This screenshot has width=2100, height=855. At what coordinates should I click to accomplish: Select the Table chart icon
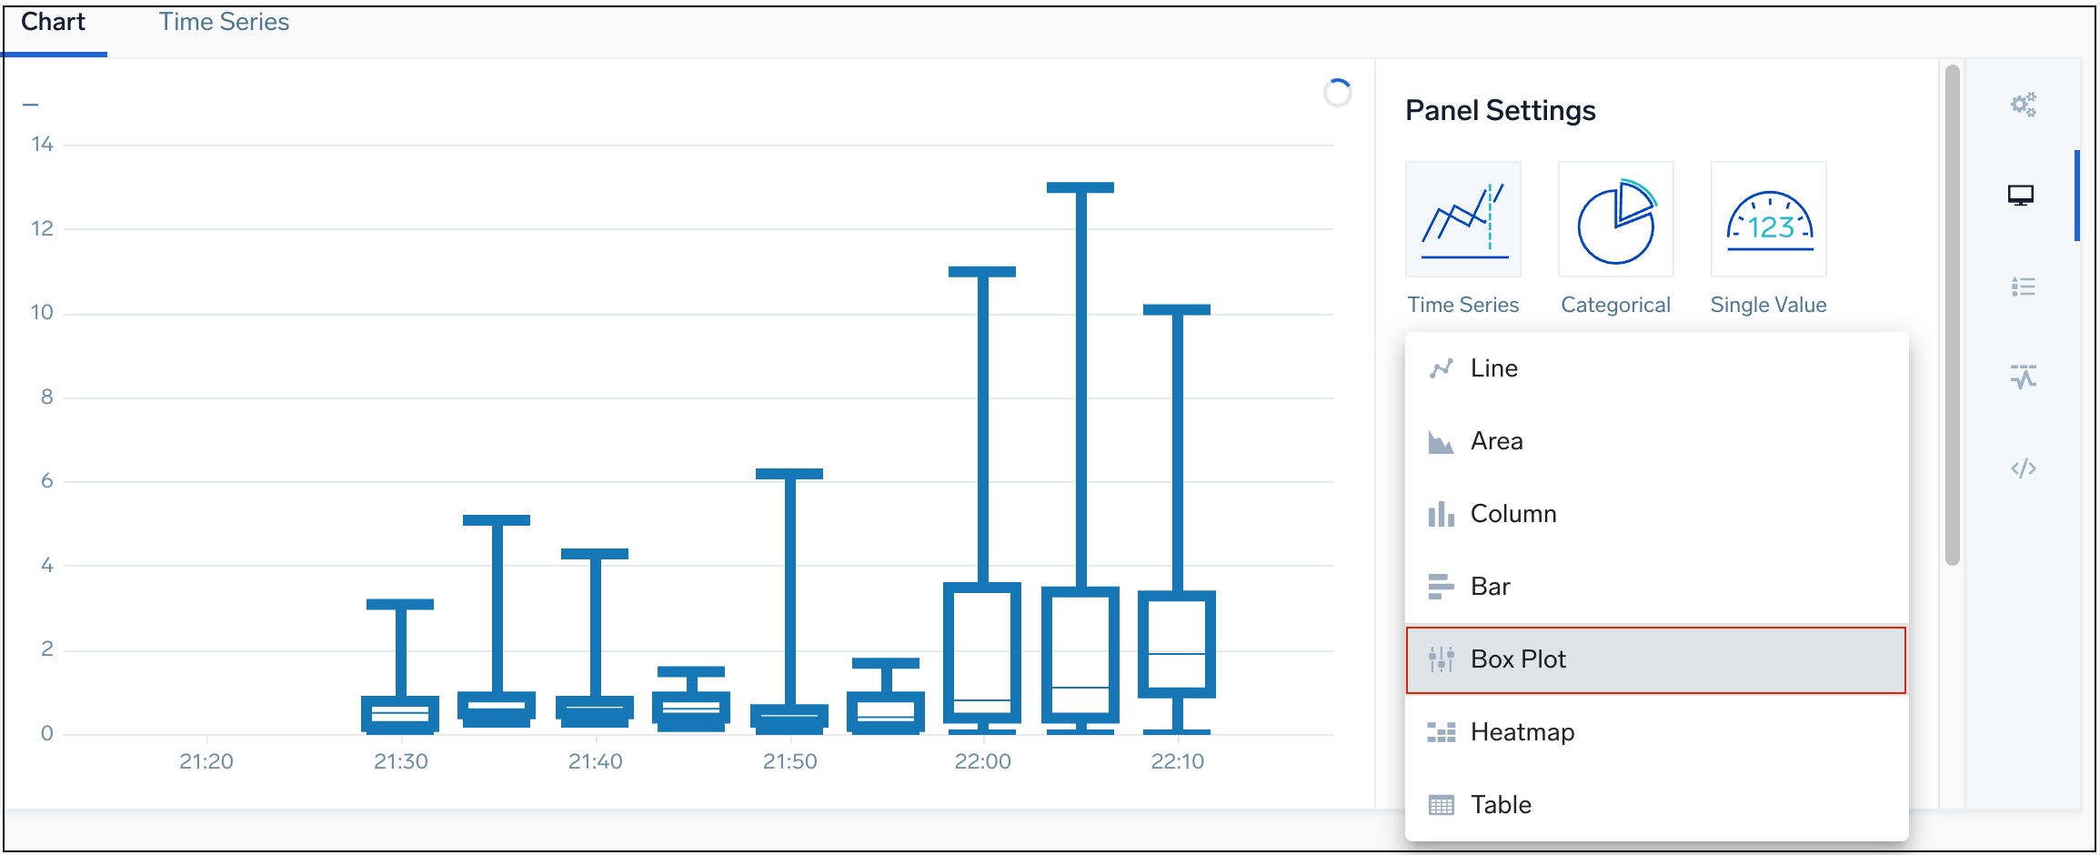point(1501,804)
